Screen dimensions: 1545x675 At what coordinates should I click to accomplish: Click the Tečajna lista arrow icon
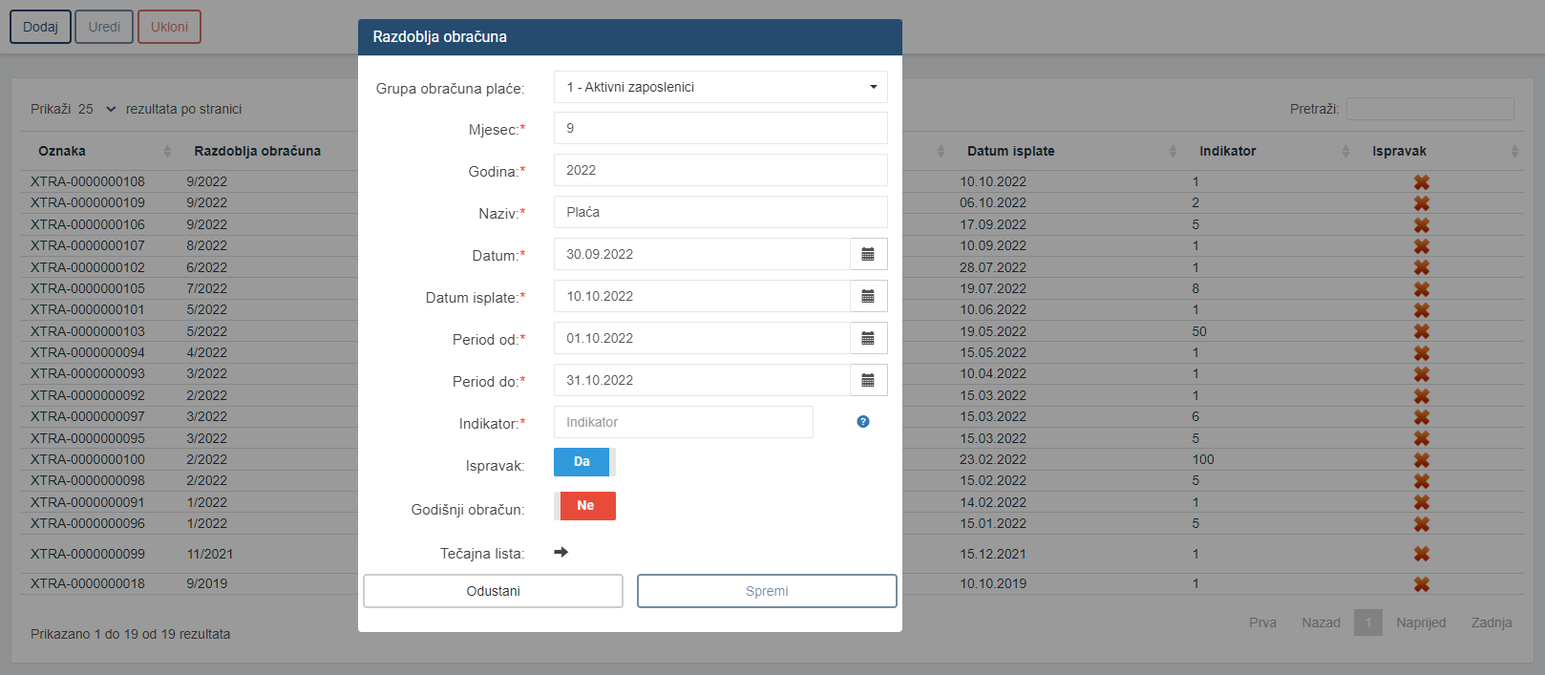pyautogui.click(x=561, y=552)
